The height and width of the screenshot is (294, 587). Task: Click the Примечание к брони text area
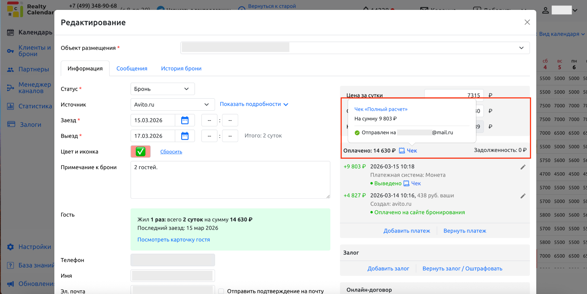point(230,180)
